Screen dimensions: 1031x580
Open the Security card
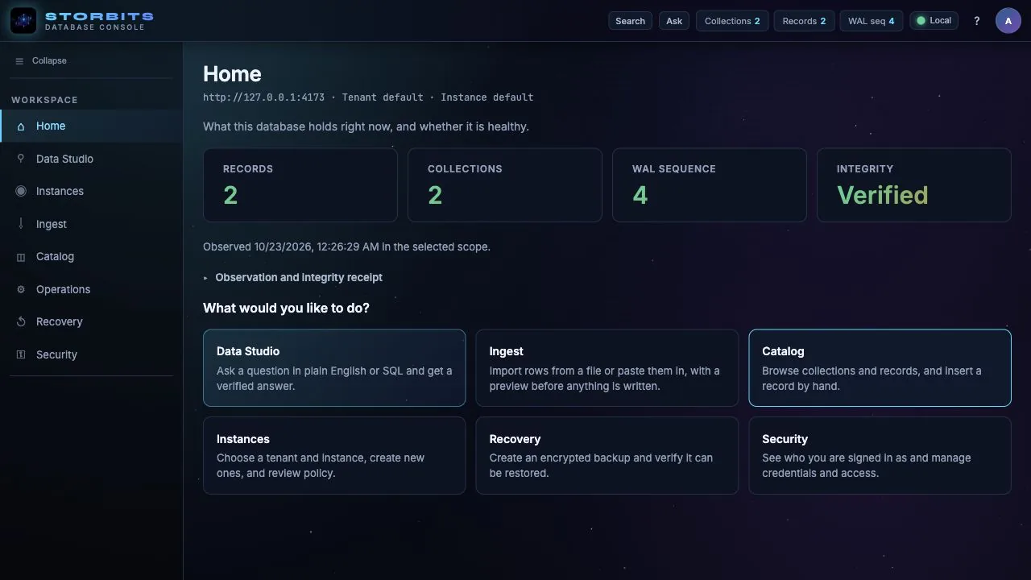[880, 455]
